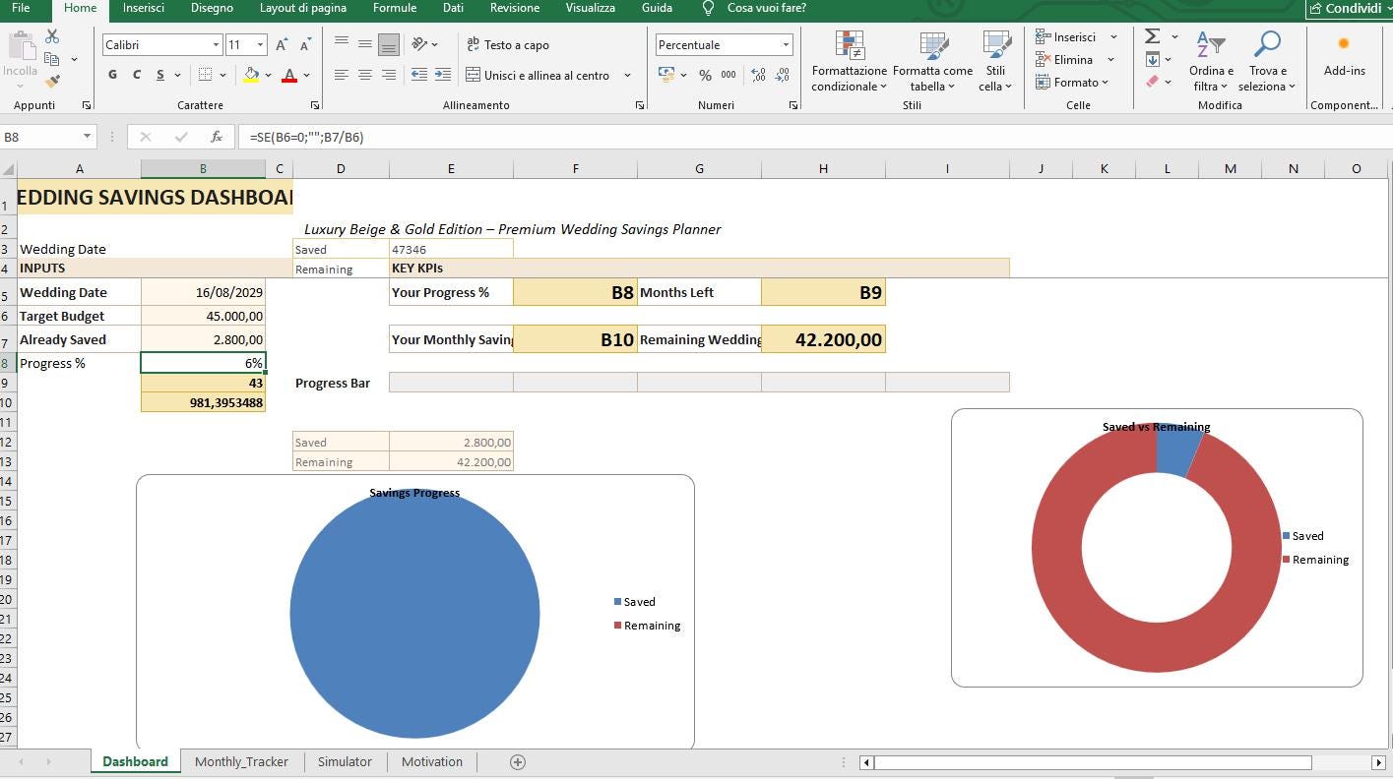Open the Formule ribbon tab
1393x779 pixels.
[x=394, y=8]
